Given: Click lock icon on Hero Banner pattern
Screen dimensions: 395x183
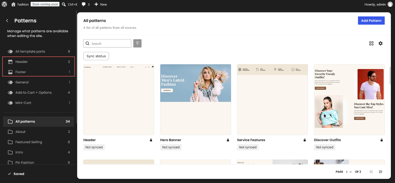Looking at the screenshot, I should click(x=228, y=140).
